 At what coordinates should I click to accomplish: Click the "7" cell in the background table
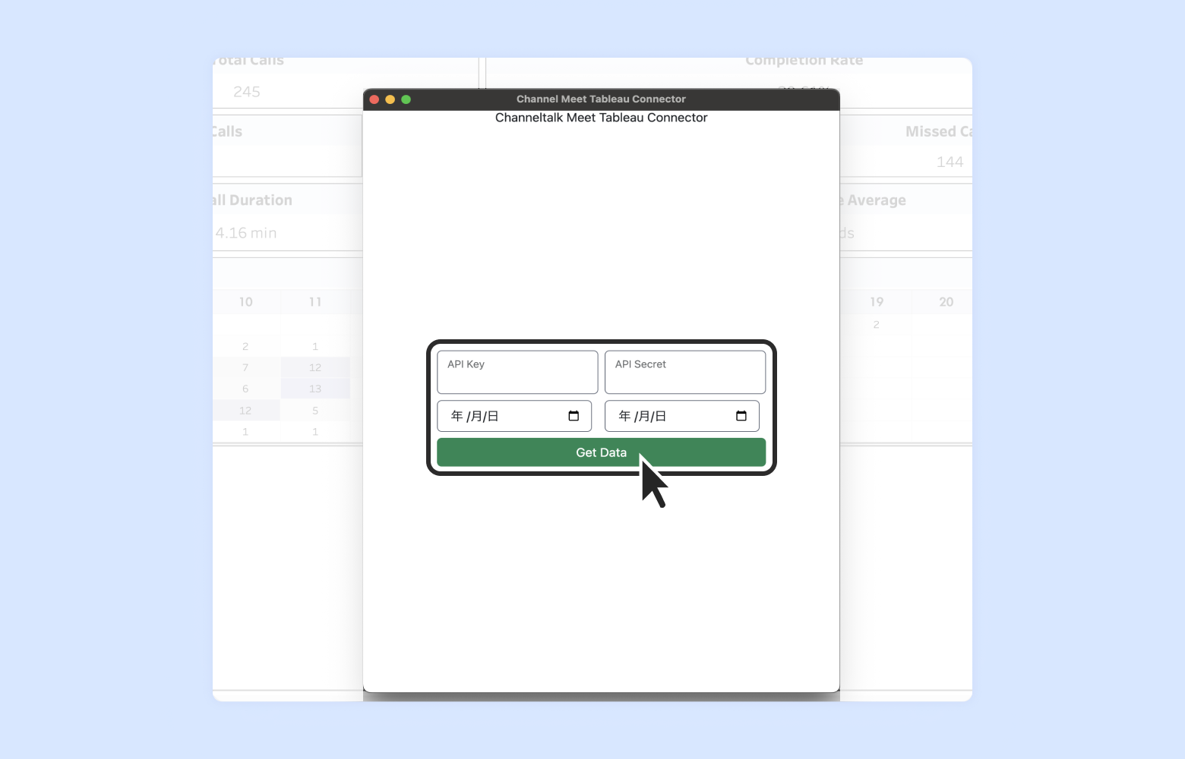coord(245,367)
